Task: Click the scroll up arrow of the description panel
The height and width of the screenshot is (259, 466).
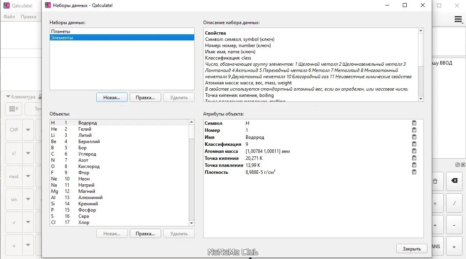Action: point(420,30)
